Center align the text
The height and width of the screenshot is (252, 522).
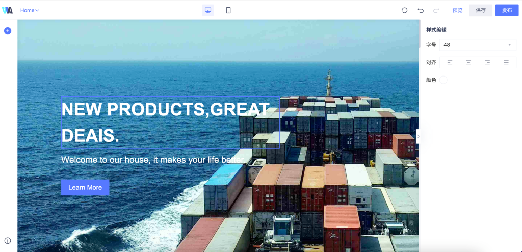(468, 62)
